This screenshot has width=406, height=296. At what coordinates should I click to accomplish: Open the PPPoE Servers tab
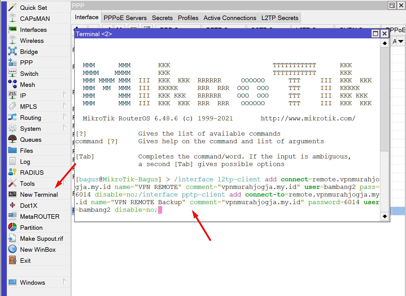click(125, 18)
